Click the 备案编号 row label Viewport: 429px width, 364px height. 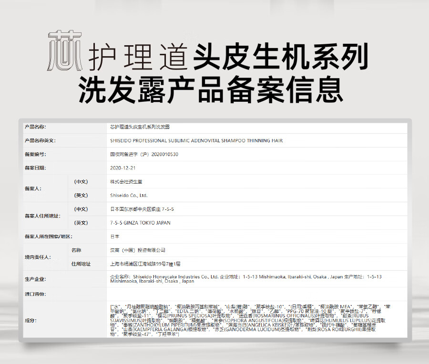click(35, 154)
